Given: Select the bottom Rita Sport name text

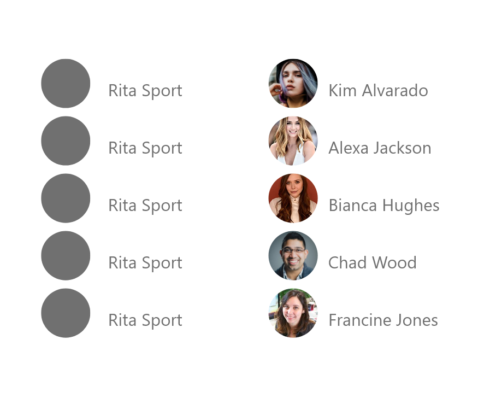Looking at the screenshot, I should [x=145, y=321].
